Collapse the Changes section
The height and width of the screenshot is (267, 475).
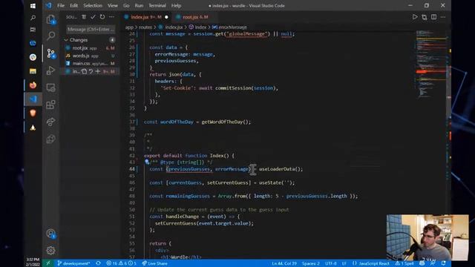pyautogui.click(x=66, y=40)
